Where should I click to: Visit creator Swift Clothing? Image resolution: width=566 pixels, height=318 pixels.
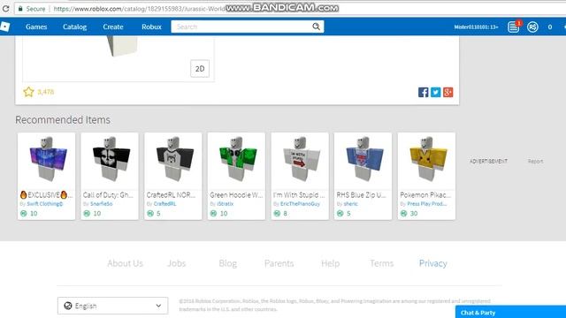point(45,204)
